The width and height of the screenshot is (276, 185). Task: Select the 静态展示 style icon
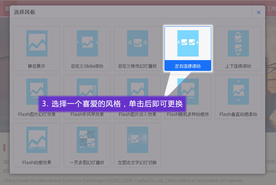pyautogui.click(x=37, y=43)
